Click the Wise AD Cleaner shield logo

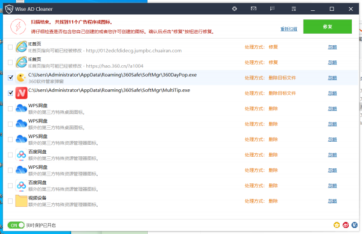click(9, 9)
